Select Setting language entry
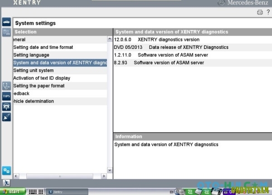This screenshot has width=272, height=195. 60,55
